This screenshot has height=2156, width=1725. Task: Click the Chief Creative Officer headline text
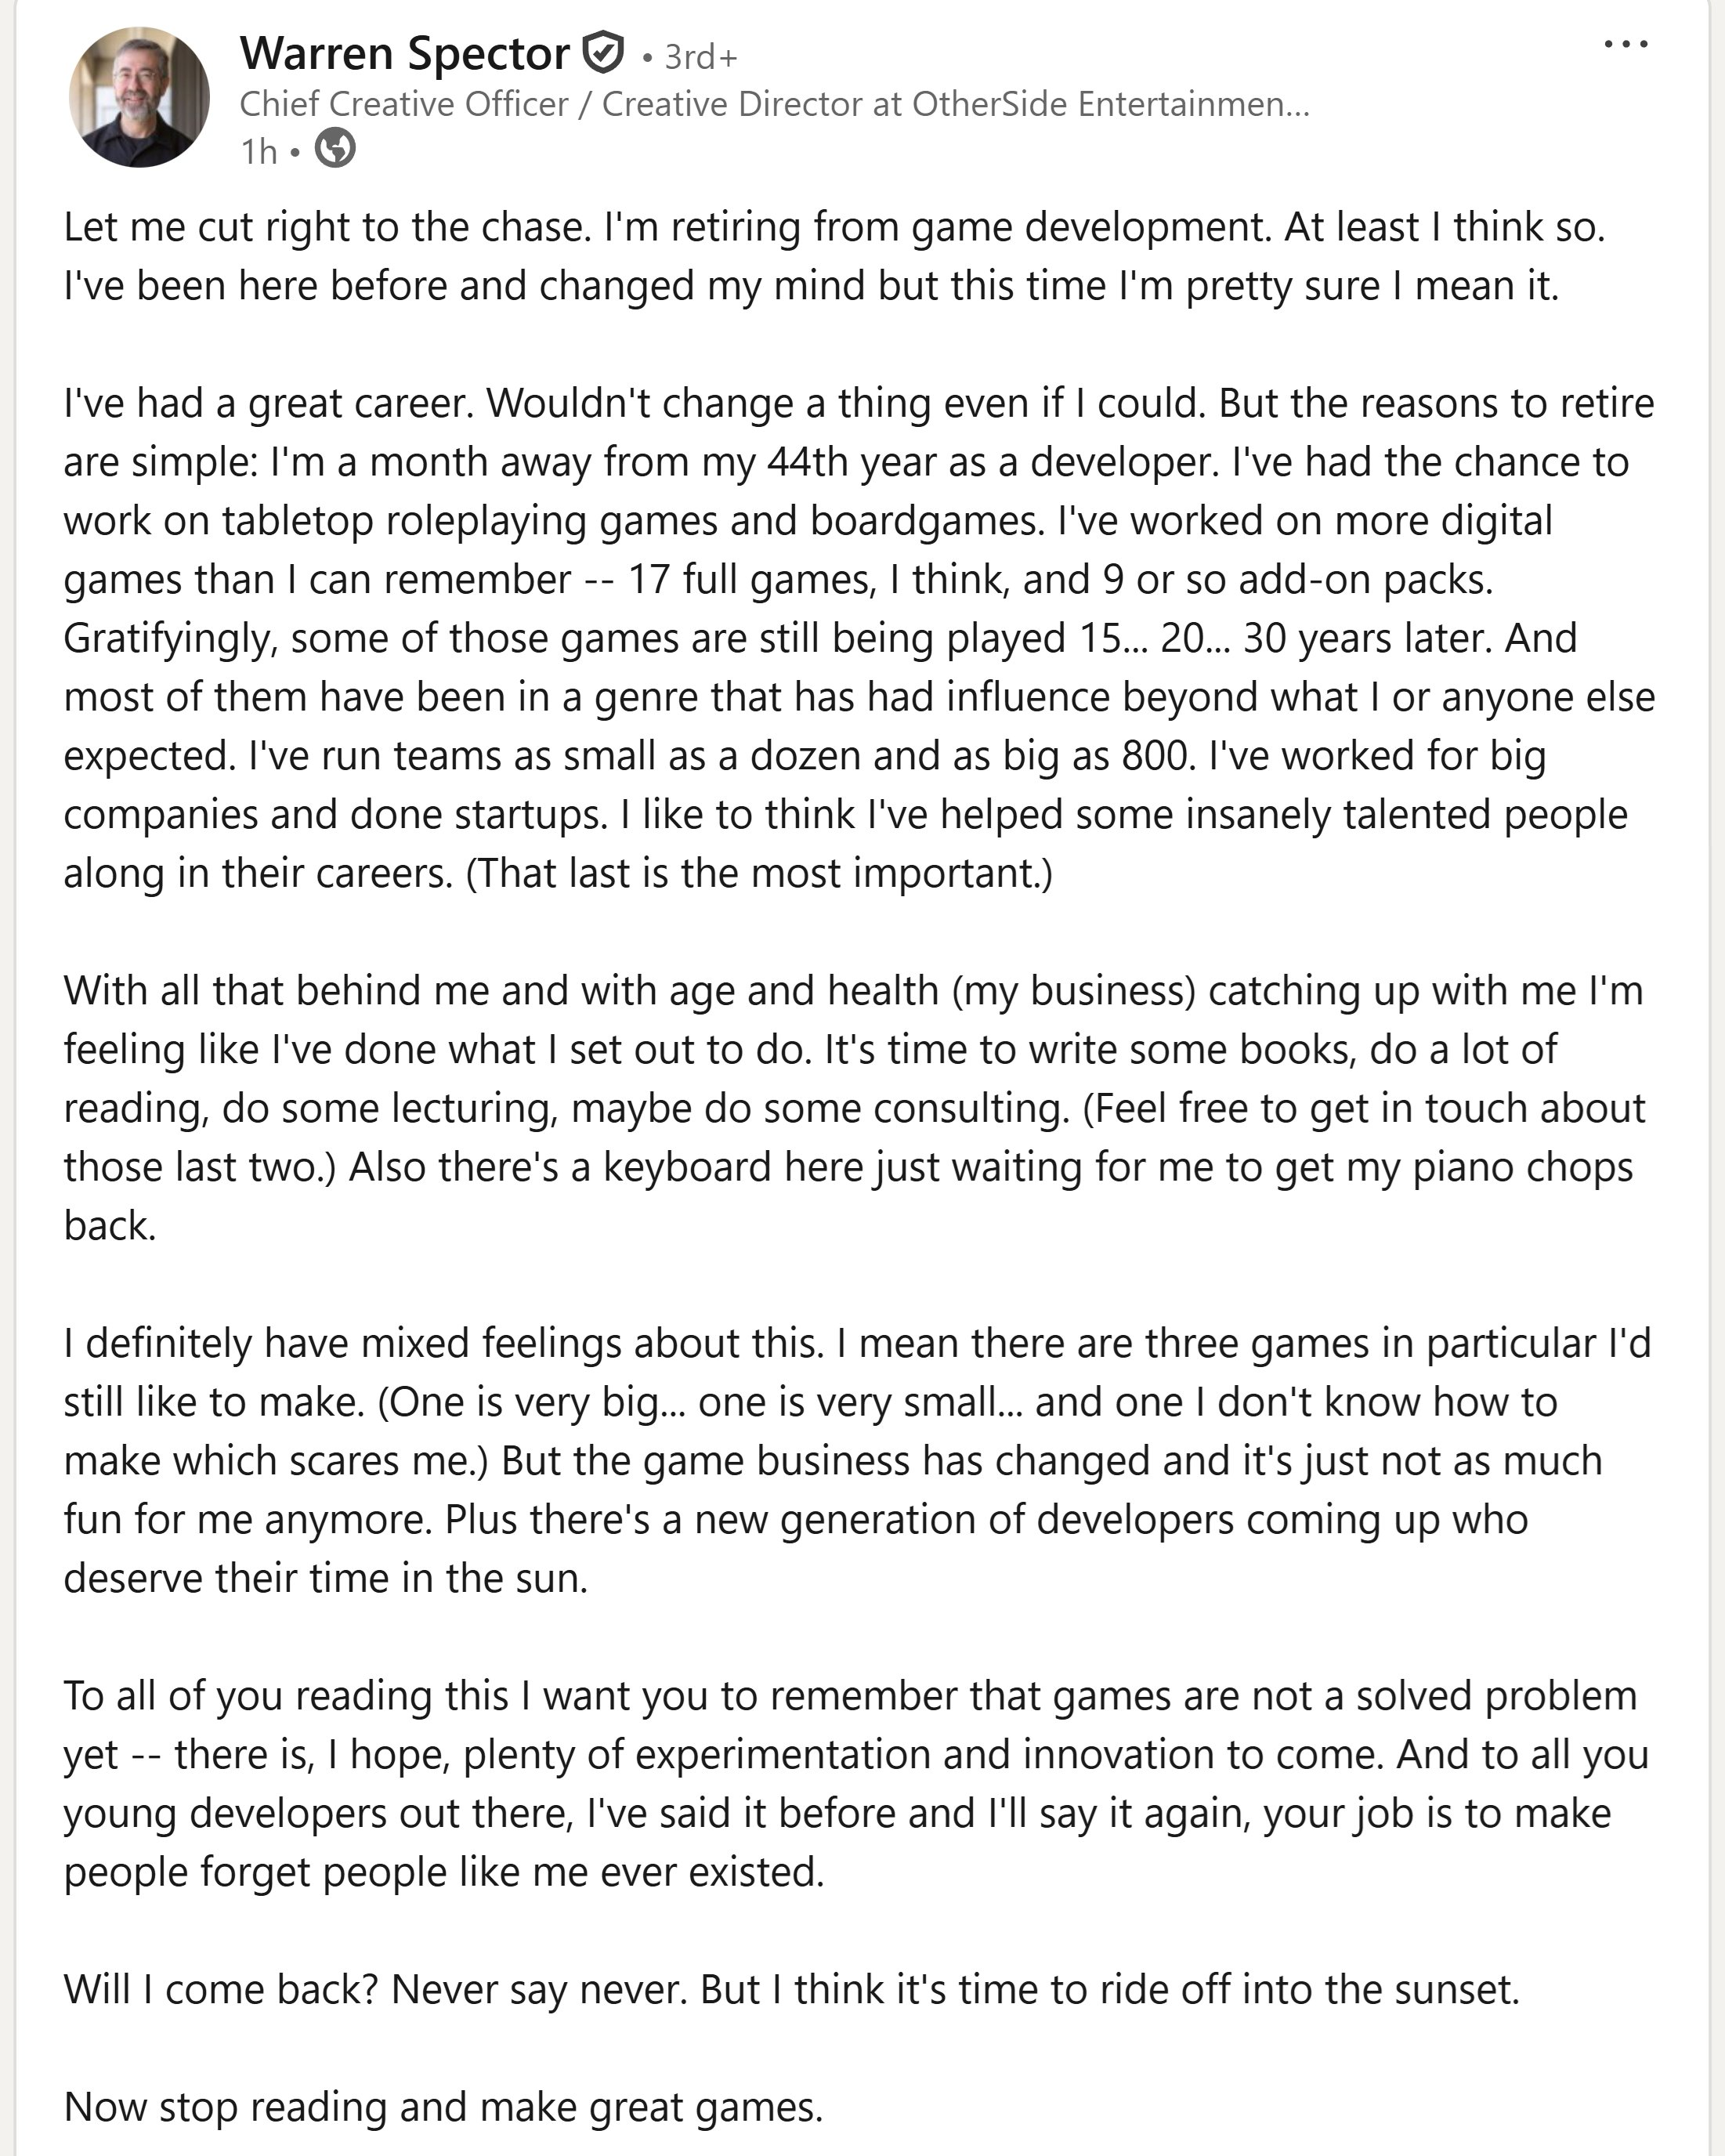click(x=774, y=104)
